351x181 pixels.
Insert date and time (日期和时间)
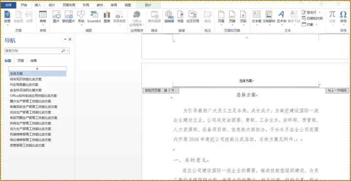pyautogui.click(x=312, y=18)
